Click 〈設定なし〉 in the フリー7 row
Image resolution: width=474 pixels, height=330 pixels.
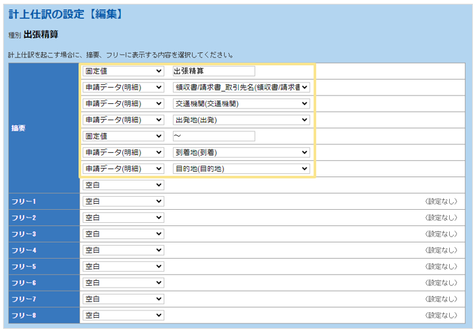[x=441, y=299]
